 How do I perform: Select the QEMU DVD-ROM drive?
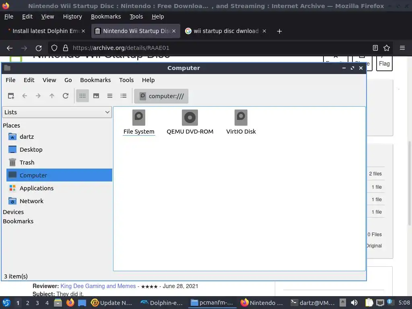click(190, 122)
